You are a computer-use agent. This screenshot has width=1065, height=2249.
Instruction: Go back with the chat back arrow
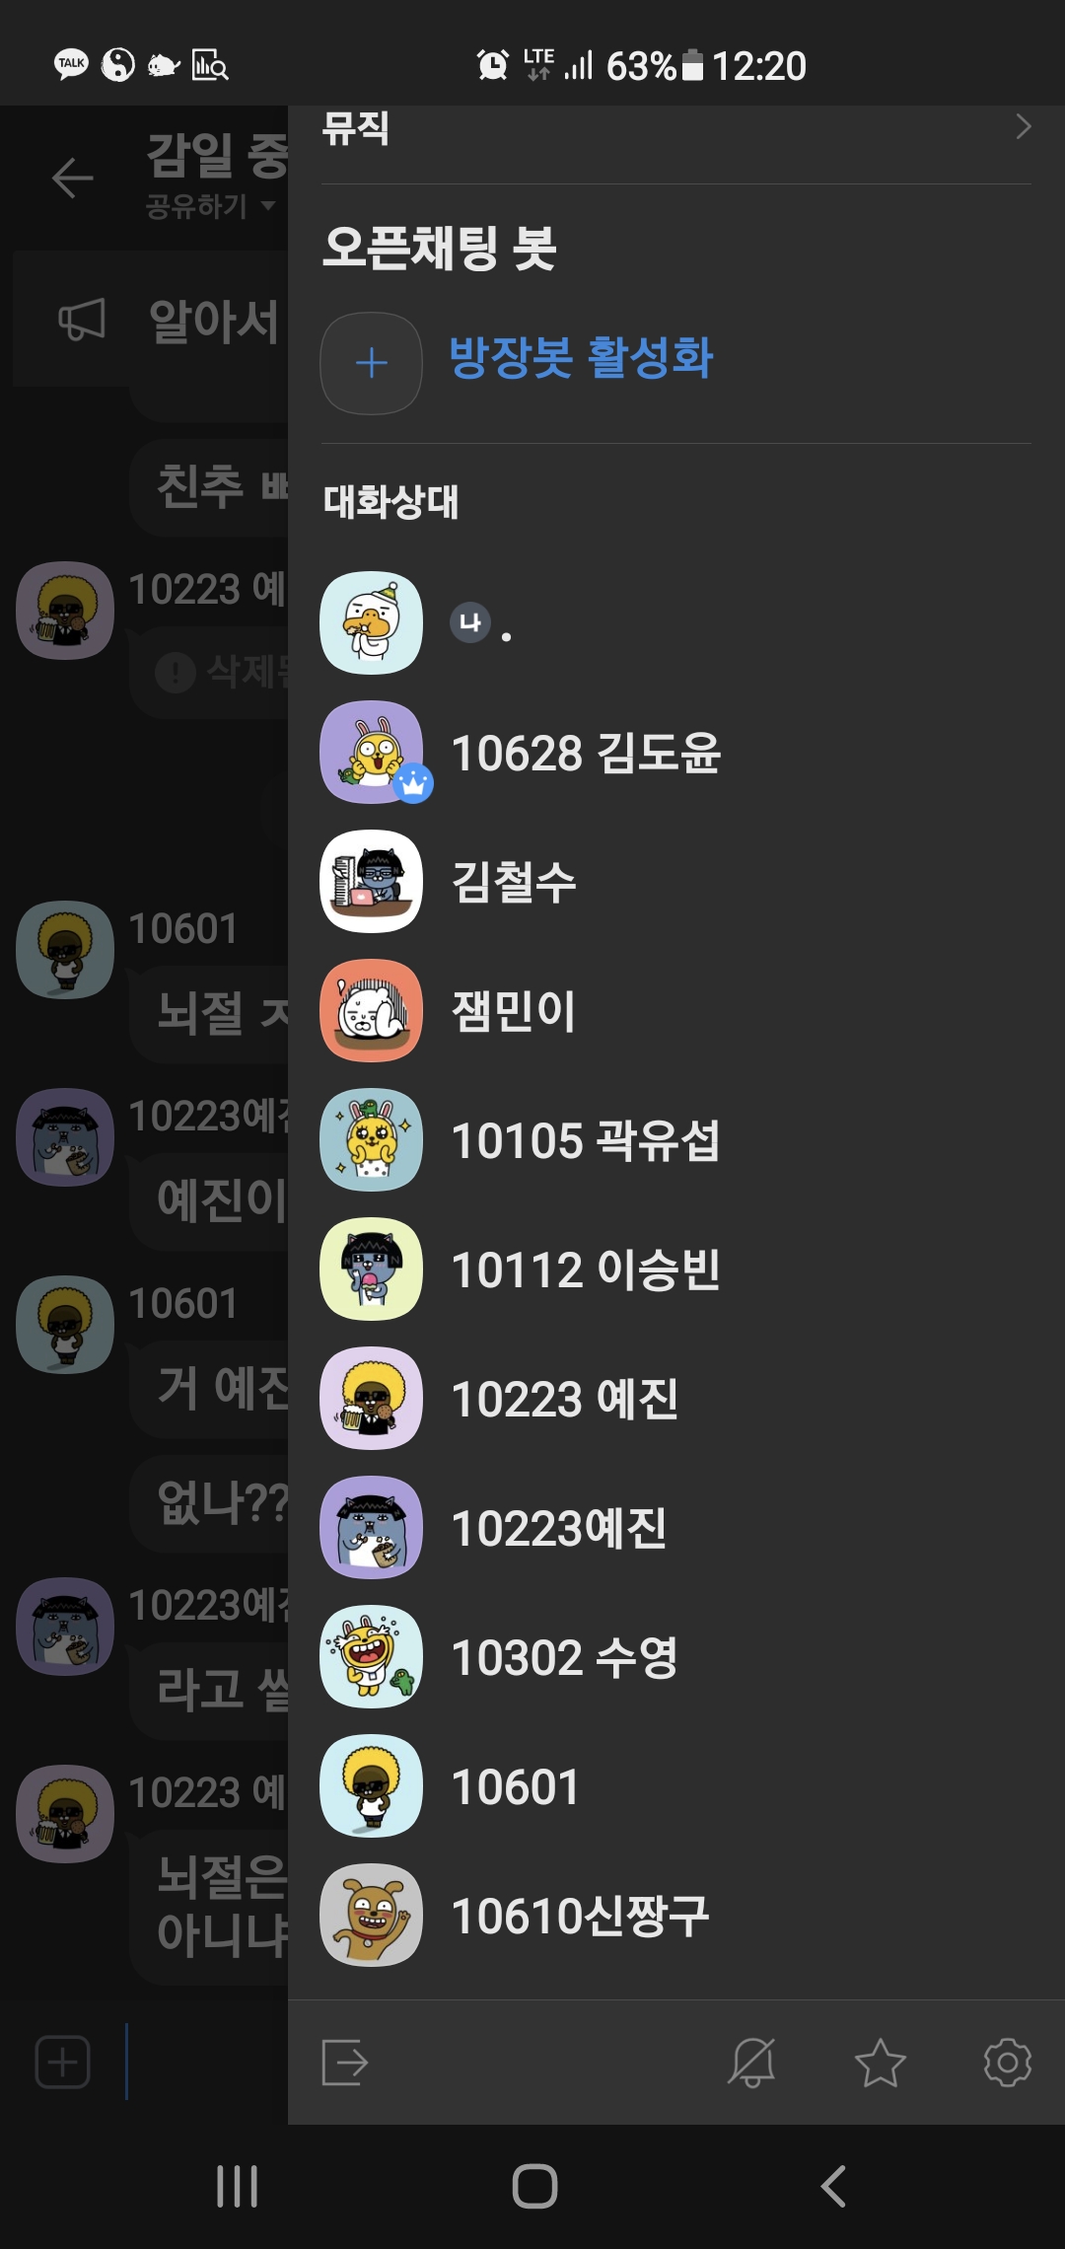[x=72, y=178]
